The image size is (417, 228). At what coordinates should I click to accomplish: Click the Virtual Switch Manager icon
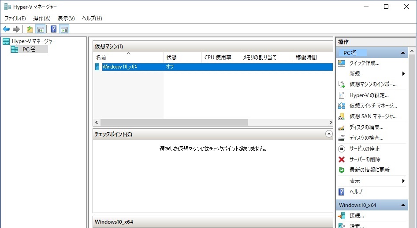tap(342, 106)
